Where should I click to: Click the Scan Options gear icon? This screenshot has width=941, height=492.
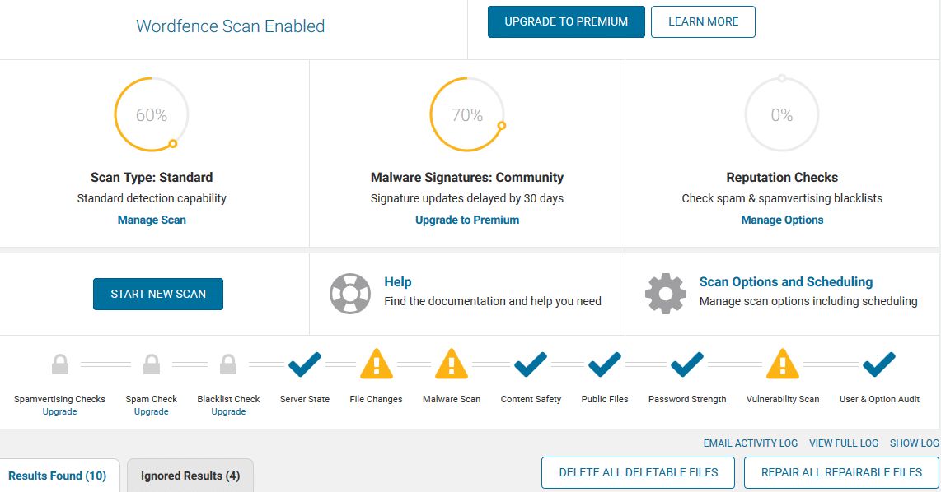click(666, 294)
